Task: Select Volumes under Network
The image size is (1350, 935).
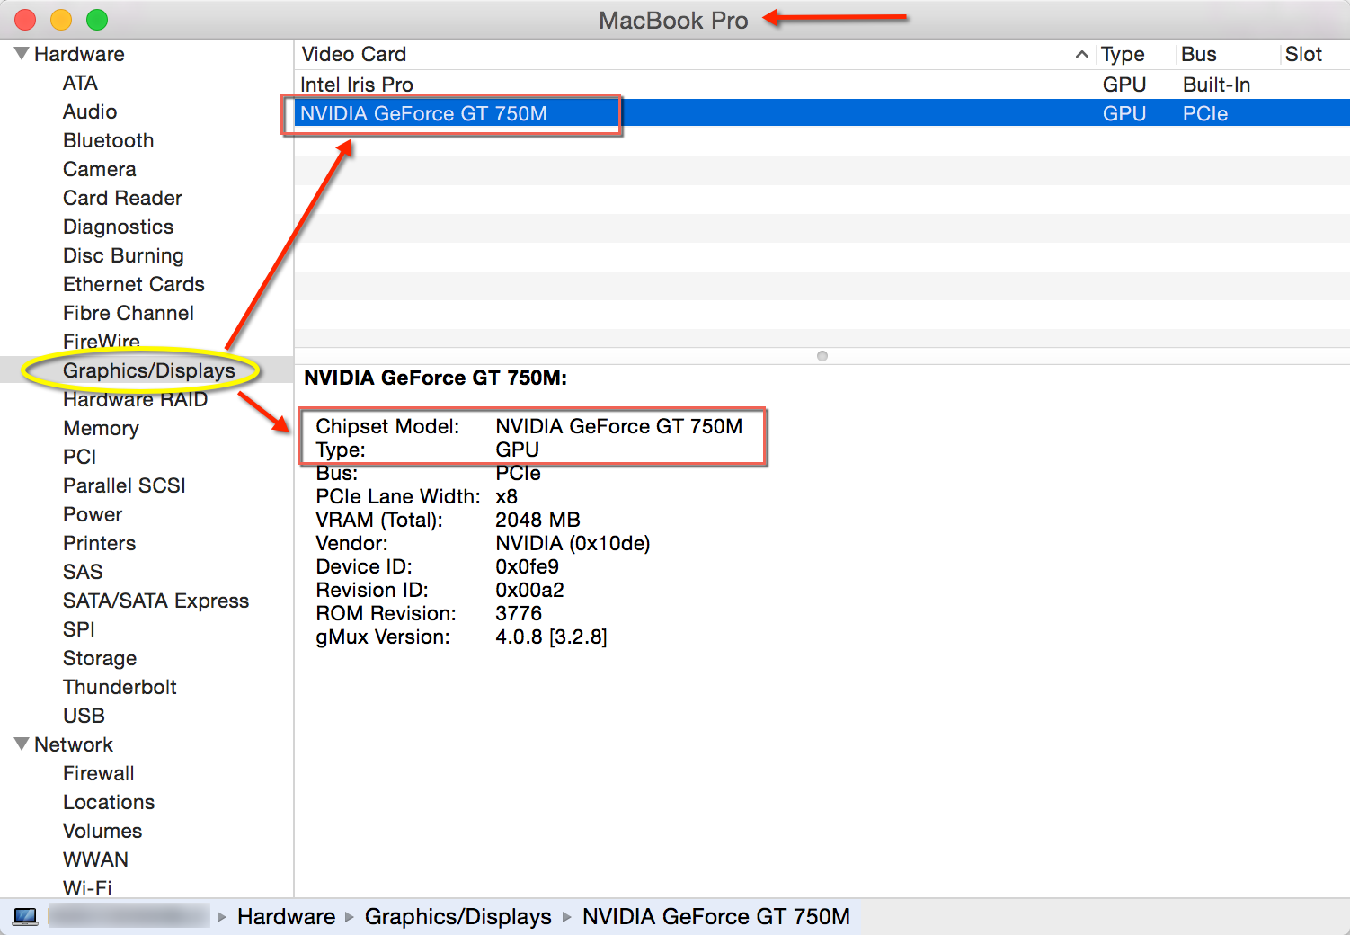Action: [102, 831]
